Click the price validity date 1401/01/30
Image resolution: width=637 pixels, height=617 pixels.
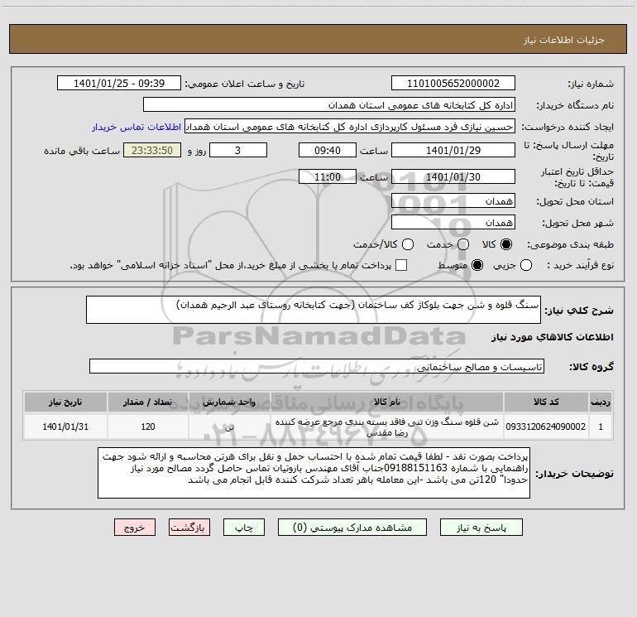[453, 176]
